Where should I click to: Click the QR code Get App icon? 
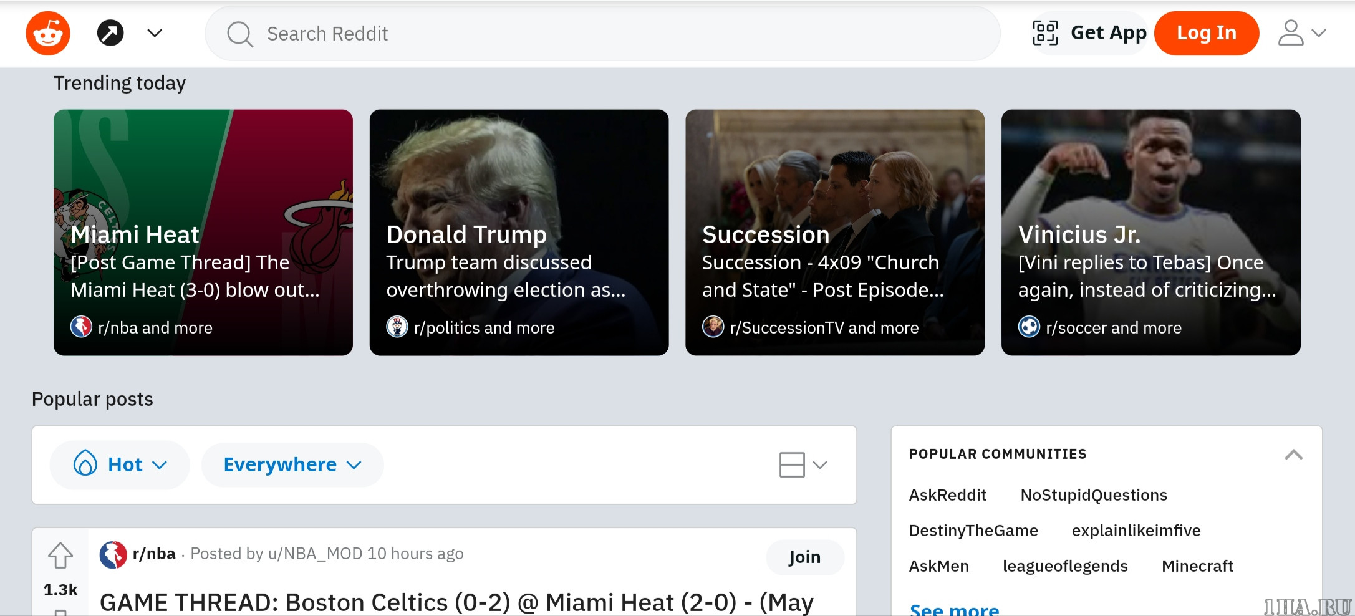point(1045,33)
